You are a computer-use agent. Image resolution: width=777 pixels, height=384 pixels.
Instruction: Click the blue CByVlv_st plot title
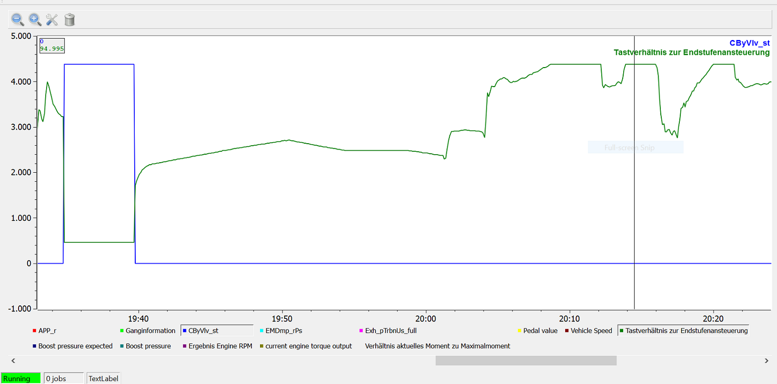749,44
